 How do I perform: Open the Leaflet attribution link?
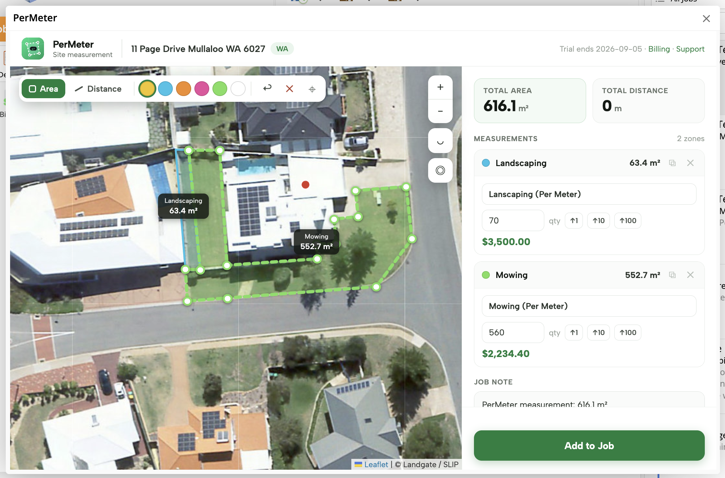(x=376, y=465)
